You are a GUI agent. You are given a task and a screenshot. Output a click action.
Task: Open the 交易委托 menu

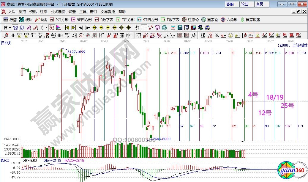(108, 12)
